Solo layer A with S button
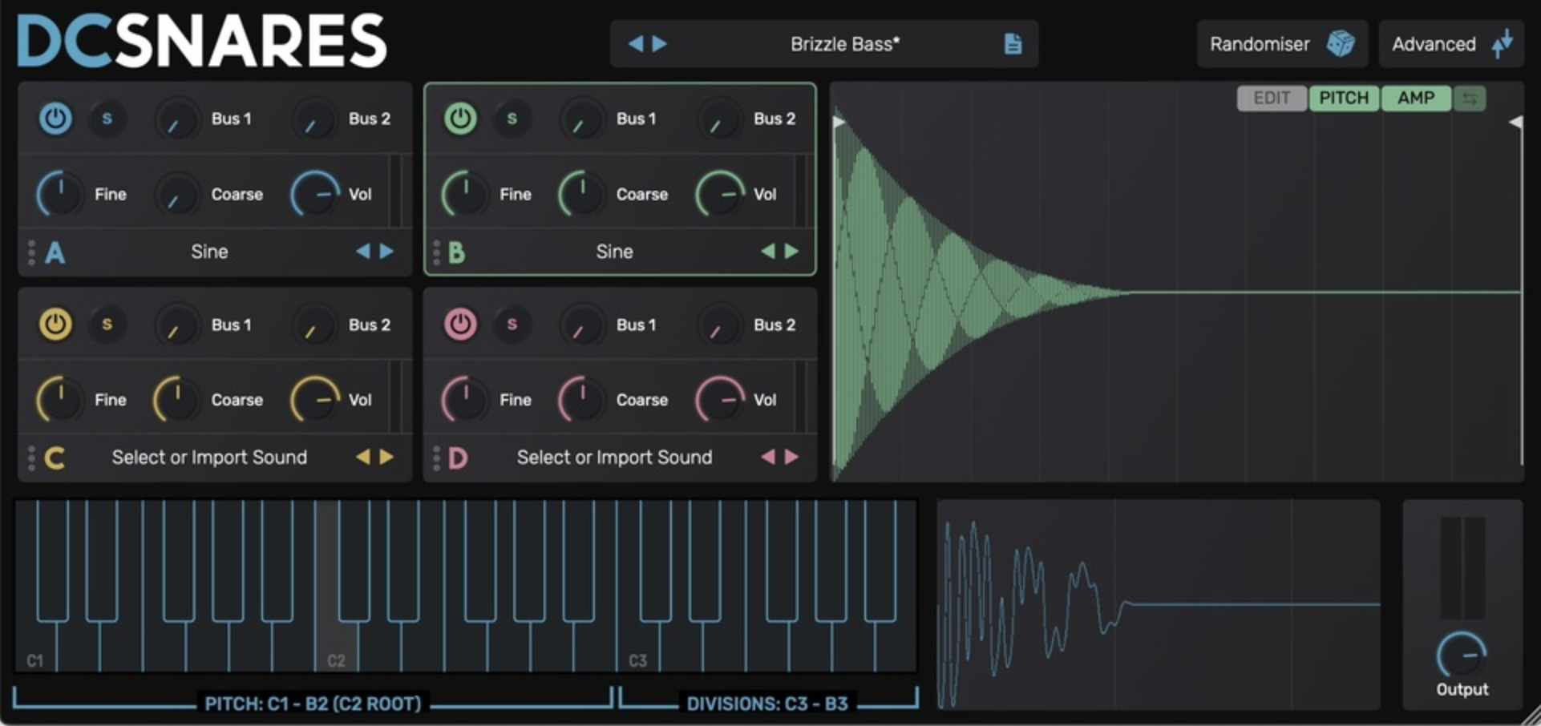The image size is (1541, 726). point(107,119)
